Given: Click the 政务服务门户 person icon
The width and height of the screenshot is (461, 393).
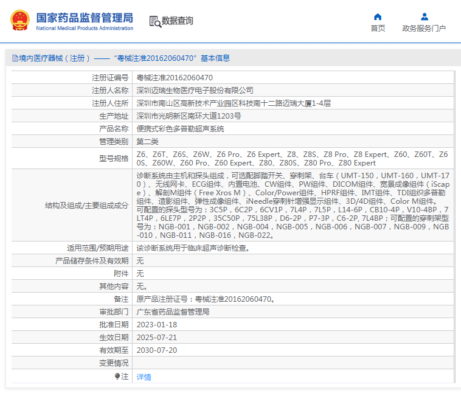Looking at the screenshot, I should [x=424, y=16].
